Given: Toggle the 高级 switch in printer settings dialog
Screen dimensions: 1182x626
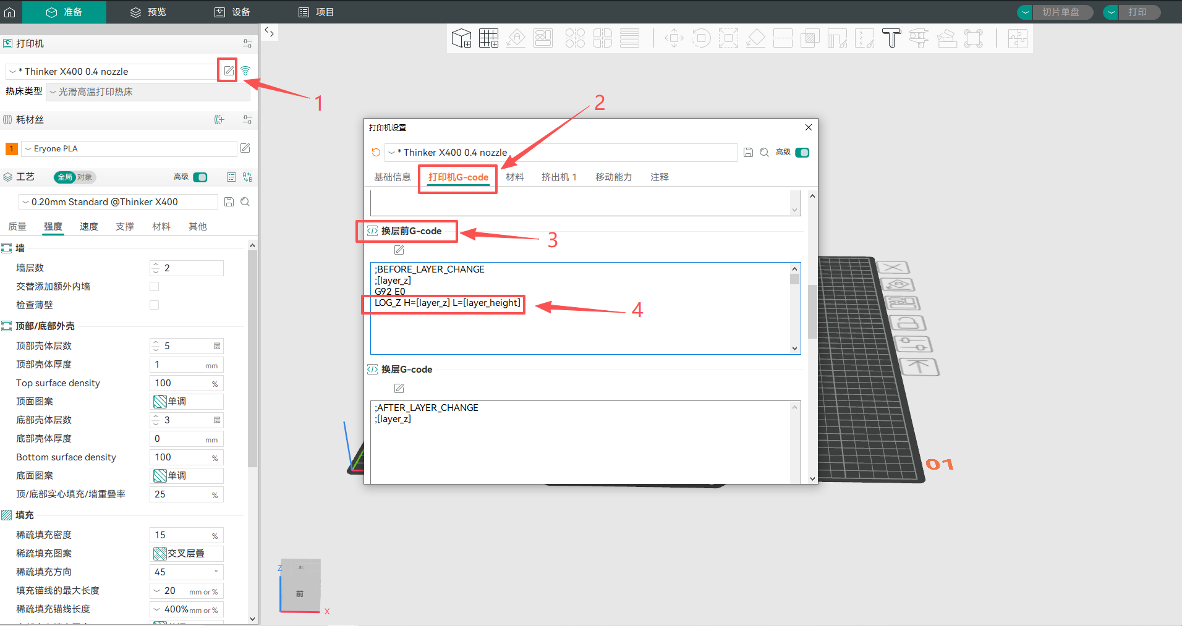Looking at the screenshot, I should click(802, 153).
